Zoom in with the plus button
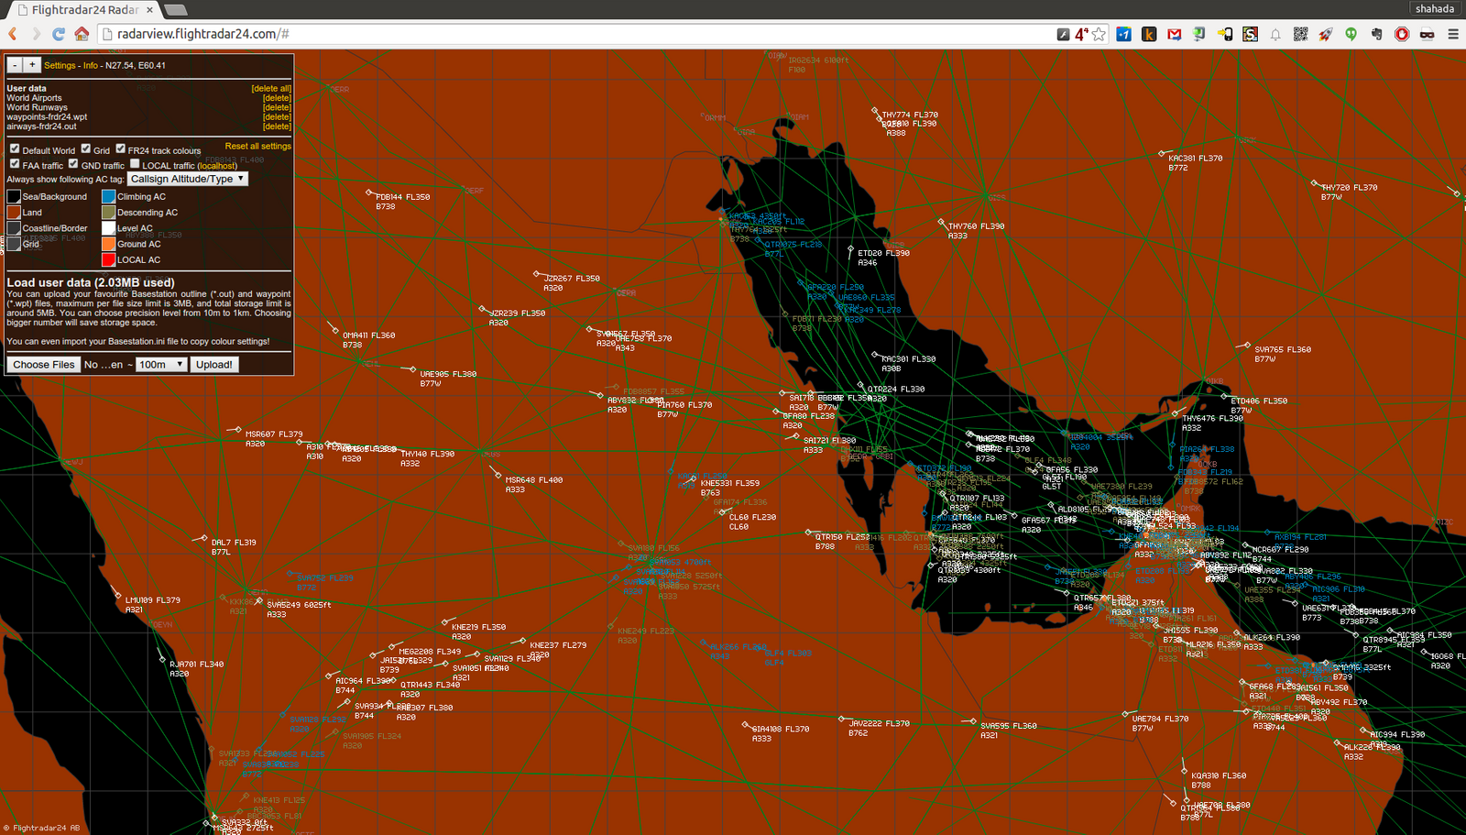Image resolution: width=1466 pixels, height=835 pixels. click(32, 65)
